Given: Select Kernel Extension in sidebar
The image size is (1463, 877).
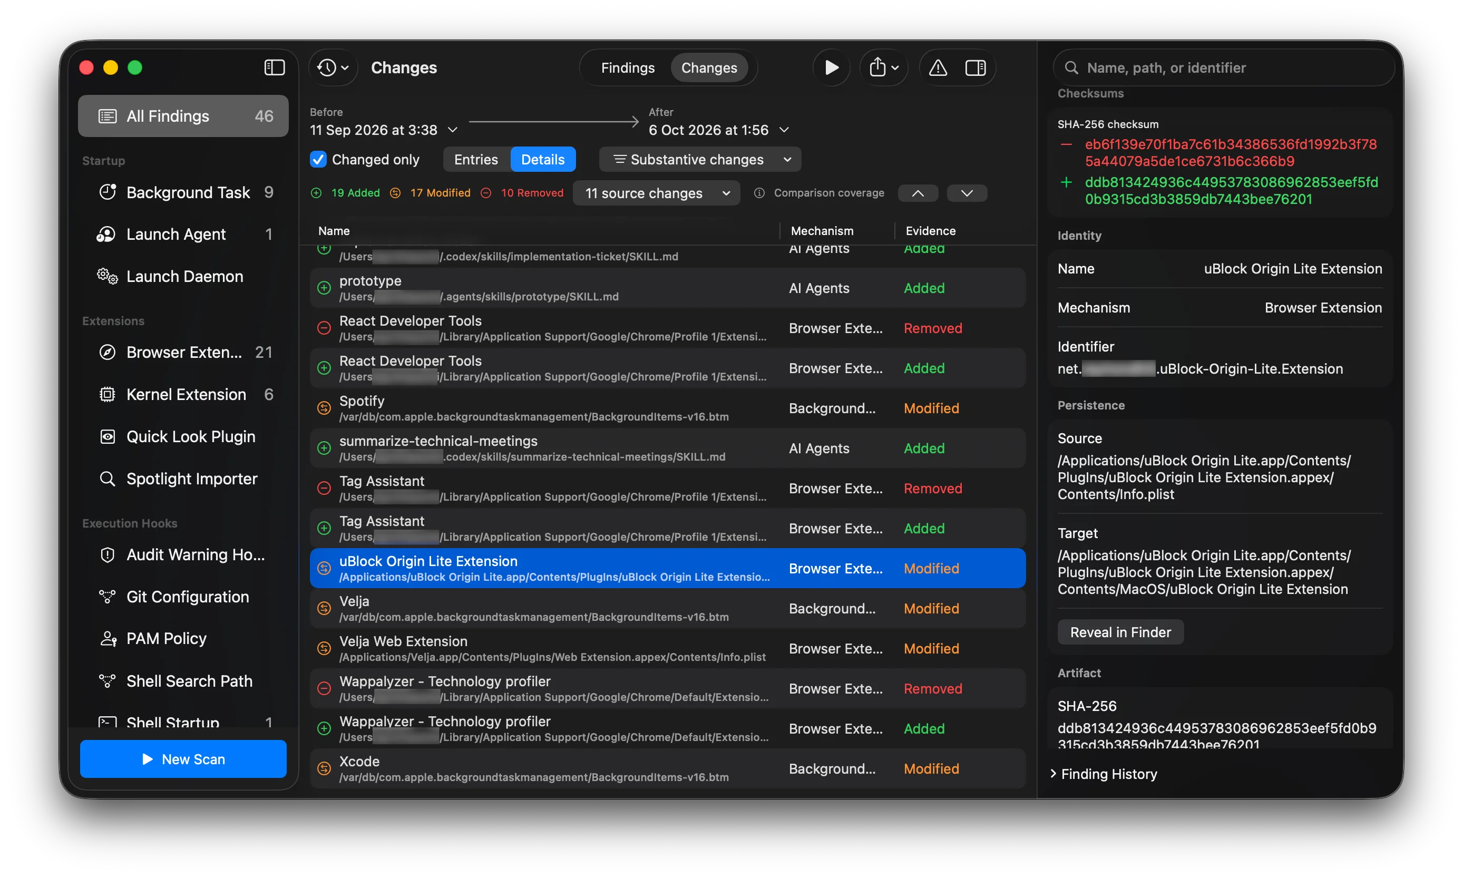Looking at the screenshot, I should click(183, 394).
